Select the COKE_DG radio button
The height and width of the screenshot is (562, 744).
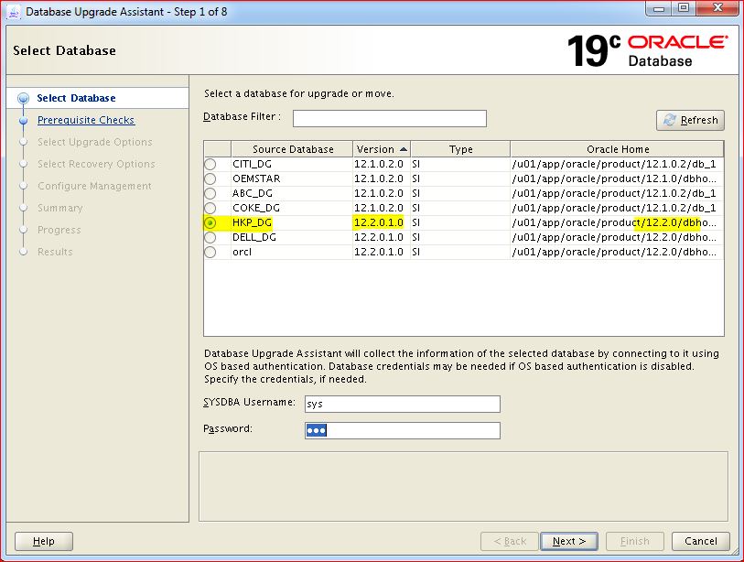point(210,208)
